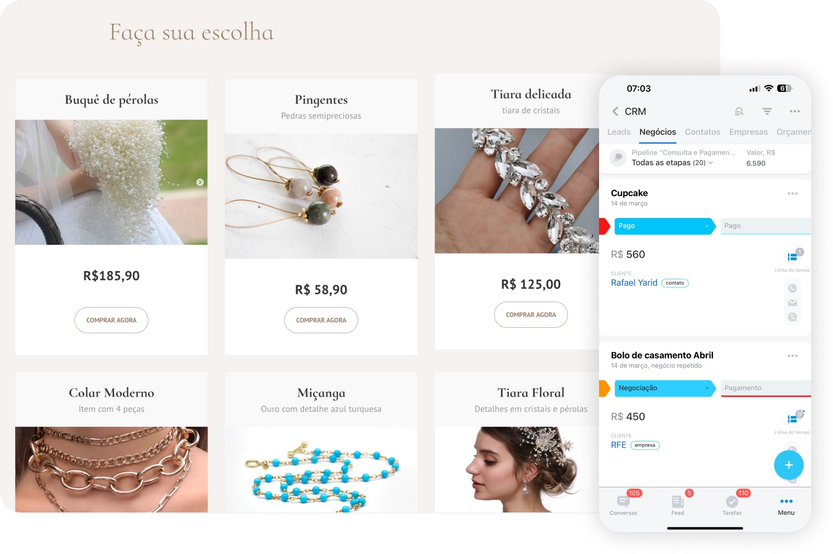Viewport: 833px width, 554px height.
Task: Switch to the Leads tab
Action: (619, 132)
